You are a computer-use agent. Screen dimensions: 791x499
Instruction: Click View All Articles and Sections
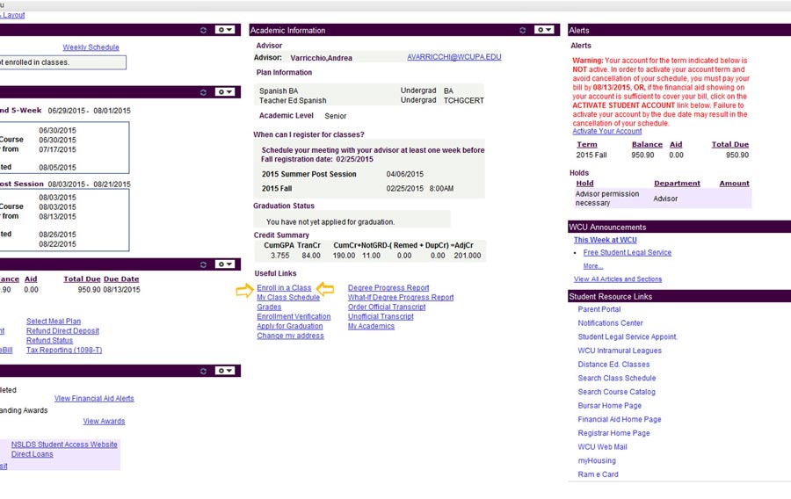pyautogui.click(x=618, y=279)
